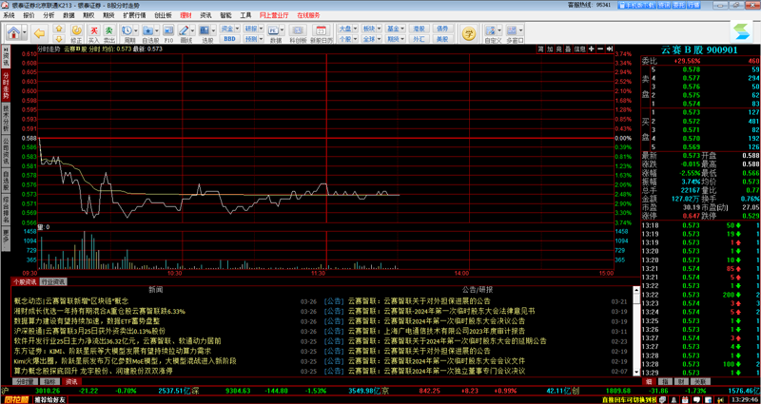This screenshot has width=761, height=404.
Task: Switch tick panel to 关联 related mode
Action: tap(699, 382)
